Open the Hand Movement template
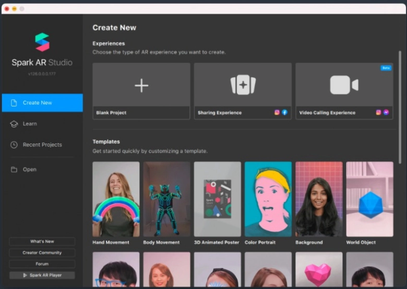The height and width of the screenshot is (289, 407). pyautogui.click(x=116, y=199)
